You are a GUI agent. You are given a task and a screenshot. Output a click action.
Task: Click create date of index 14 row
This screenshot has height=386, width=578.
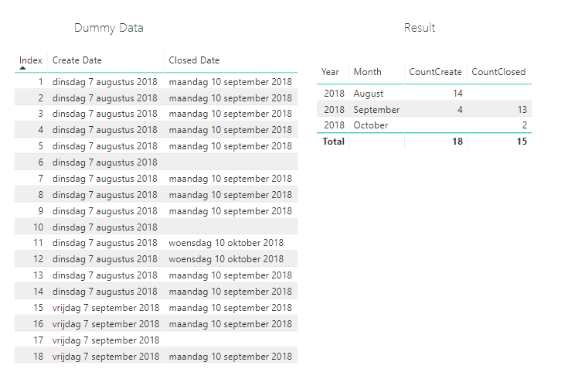point(104,292)
